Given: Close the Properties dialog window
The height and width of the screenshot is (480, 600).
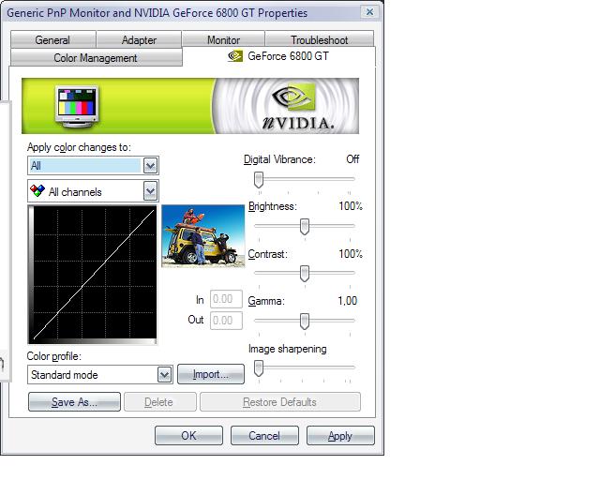Looking at the screenshot, I should (x=369, y=12).
